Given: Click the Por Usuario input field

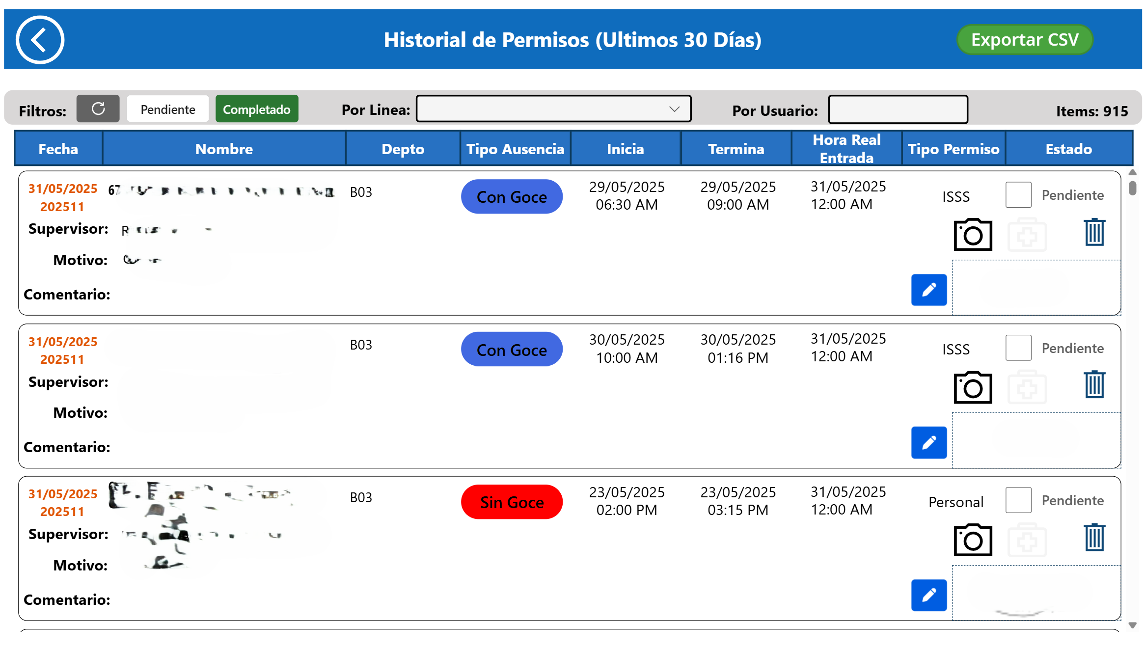Looking at the screenshot, I should 898,109.
